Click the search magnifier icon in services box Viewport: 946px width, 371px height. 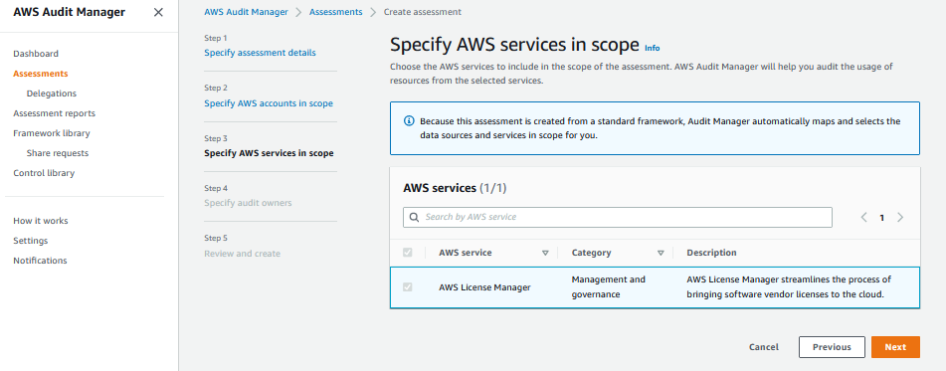point(415,217)
